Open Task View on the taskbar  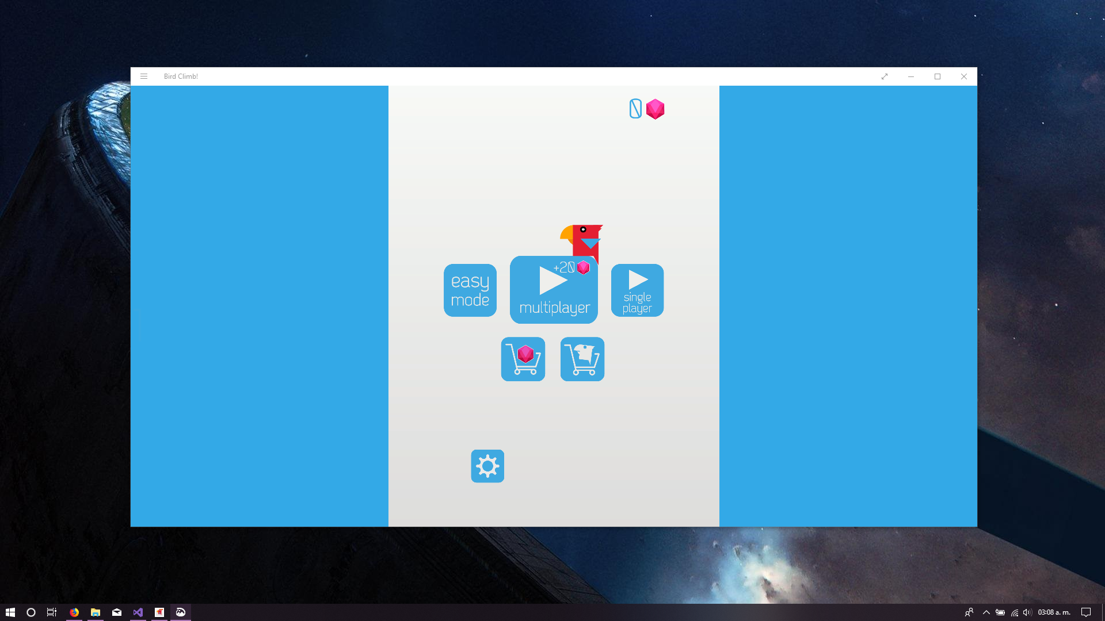[x=52, y=612]
